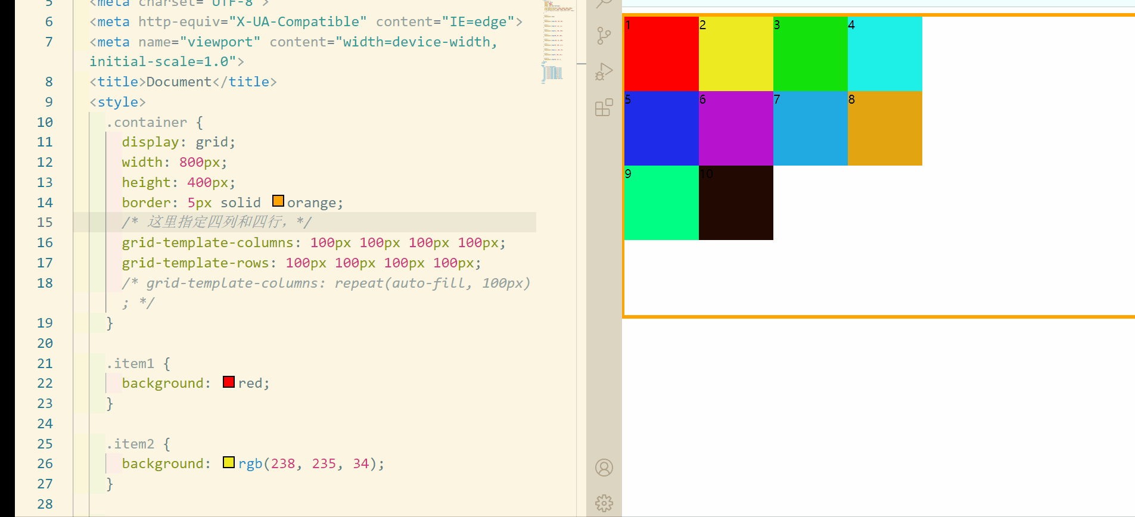The image size is (1135, 517).
Task: Click the 'IE=edge' content value
Action: click(478, 21)
